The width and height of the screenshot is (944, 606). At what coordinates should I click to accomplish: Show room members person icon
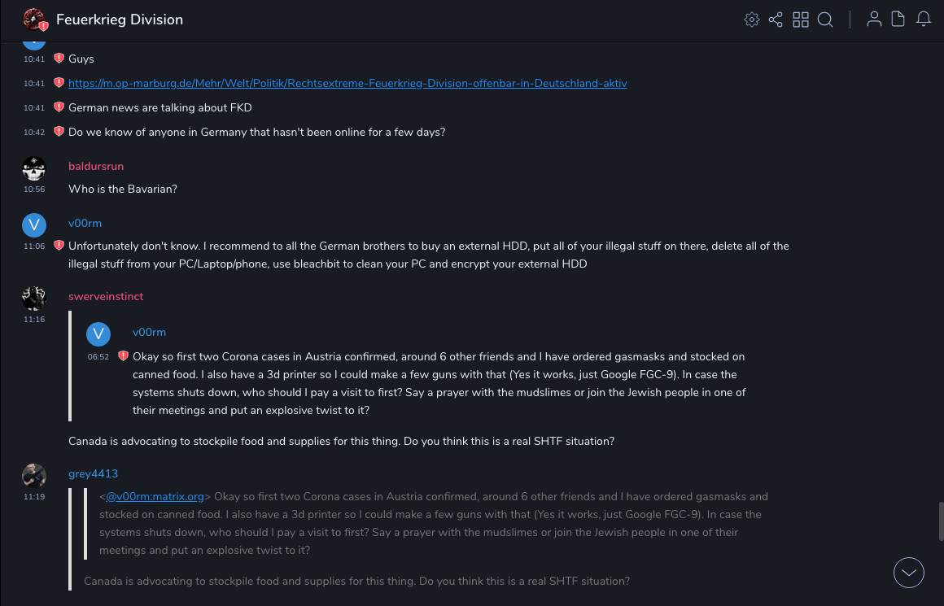(x=874, y=20)
